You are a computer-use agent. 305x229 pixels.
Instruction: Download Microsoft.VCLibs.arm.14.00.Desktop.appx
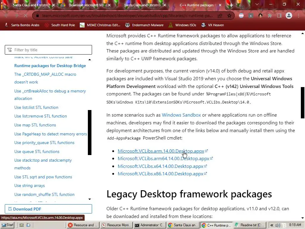pyautogui.click(x=163, y=151)
